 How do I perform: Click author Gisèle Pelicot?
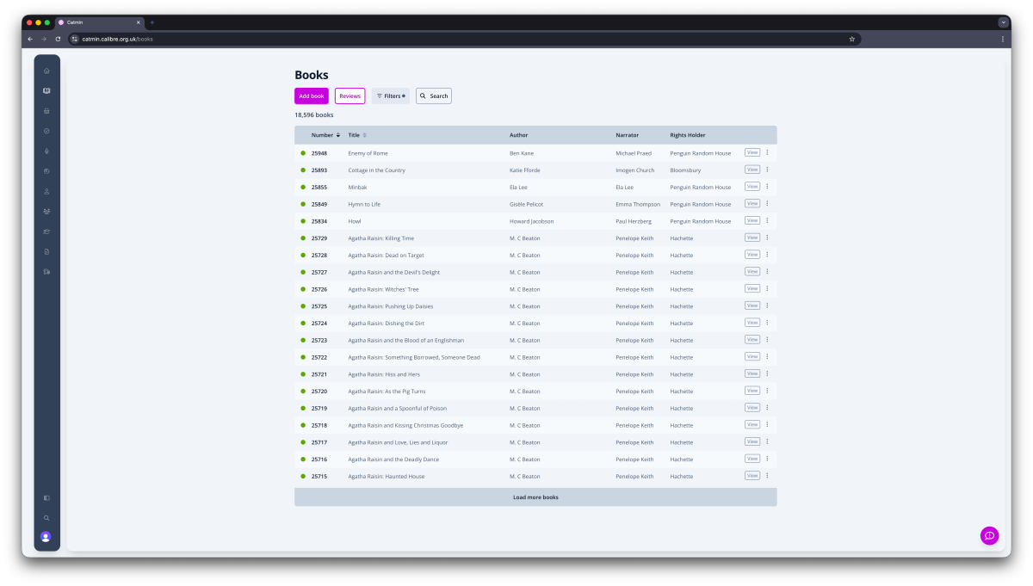[527, 204]
